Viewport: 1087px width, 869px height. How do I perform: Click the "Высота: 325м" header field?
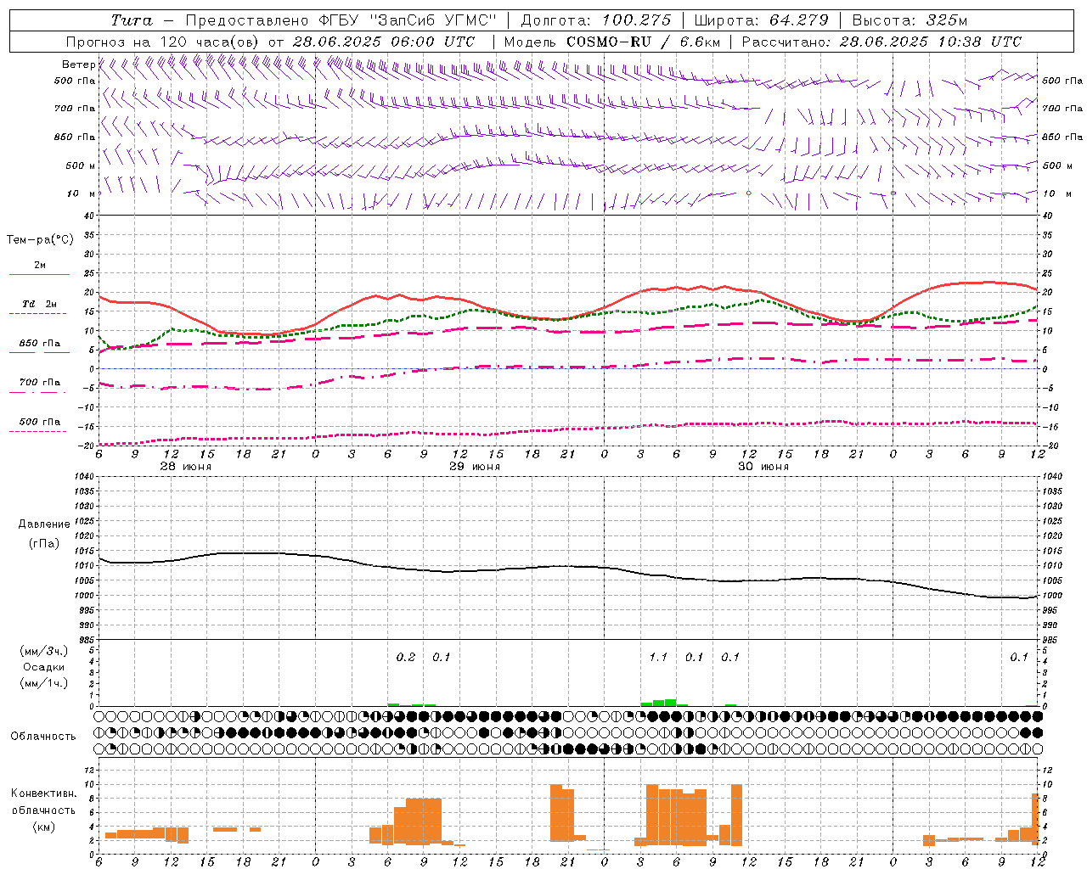pyautogui.click(x=910, y=20)
